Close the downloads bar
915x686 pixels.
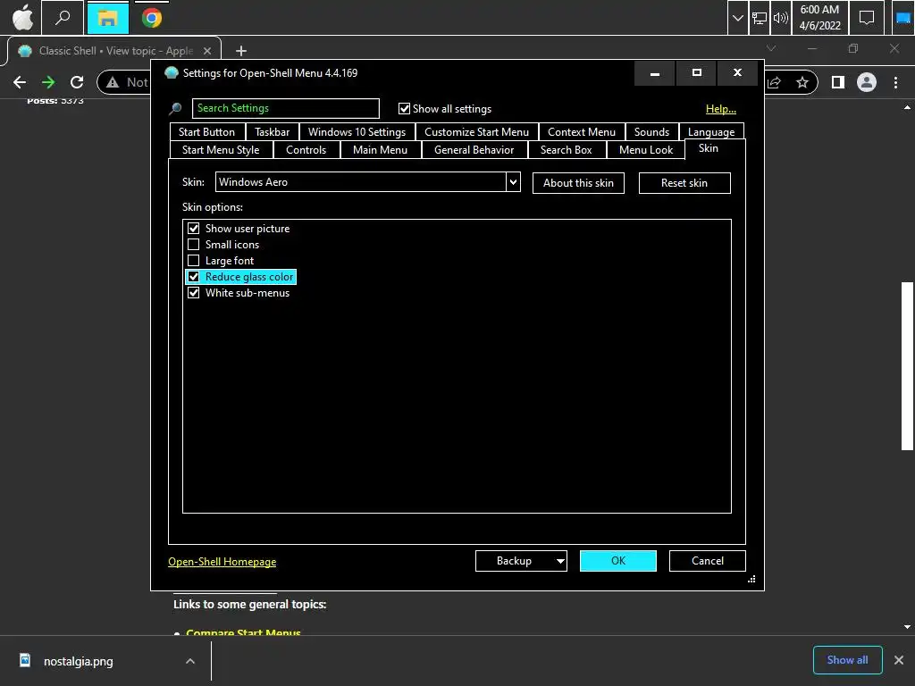coord(899,660)
